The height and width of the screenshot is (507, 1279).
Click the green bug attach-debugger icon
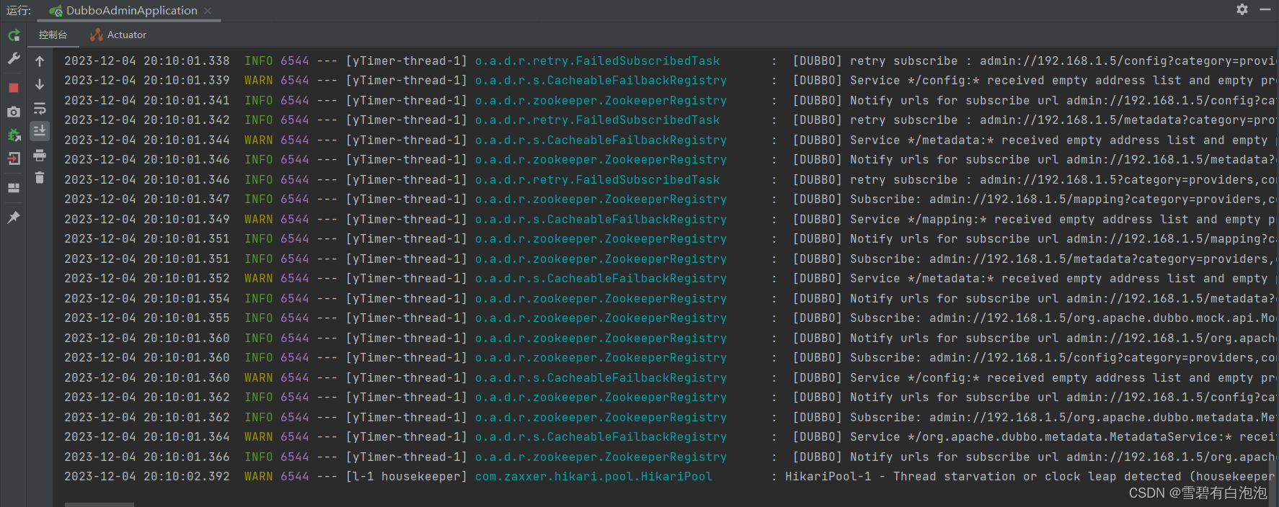coord(14,135)
